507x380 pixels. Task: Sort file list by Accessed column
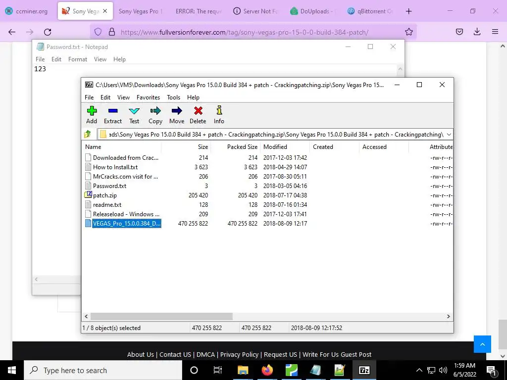pyautogui.click(x=384, y=146)
